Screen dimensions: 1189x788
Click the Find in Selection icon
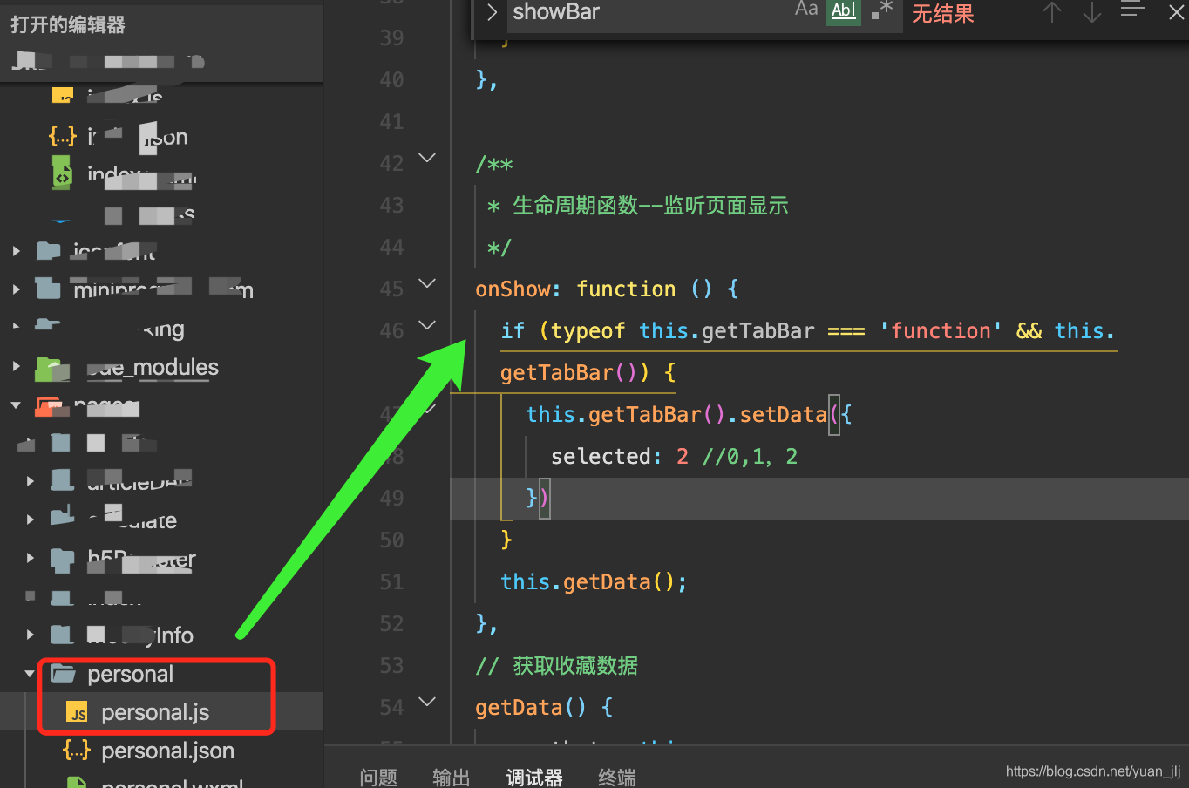tap(1132, 10)
